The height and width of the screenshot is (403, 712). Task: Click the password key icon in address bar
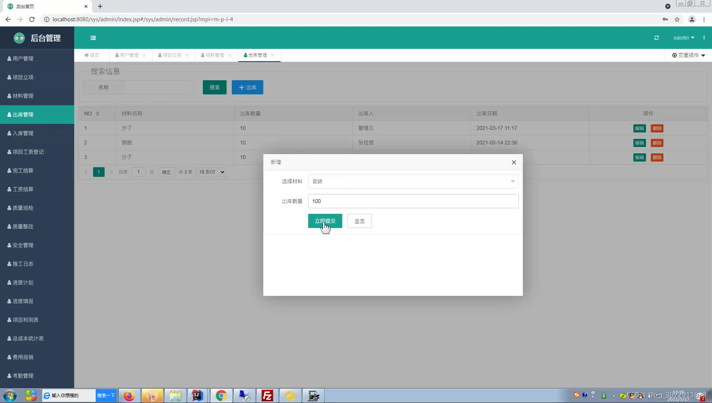[x=665, y=19]
